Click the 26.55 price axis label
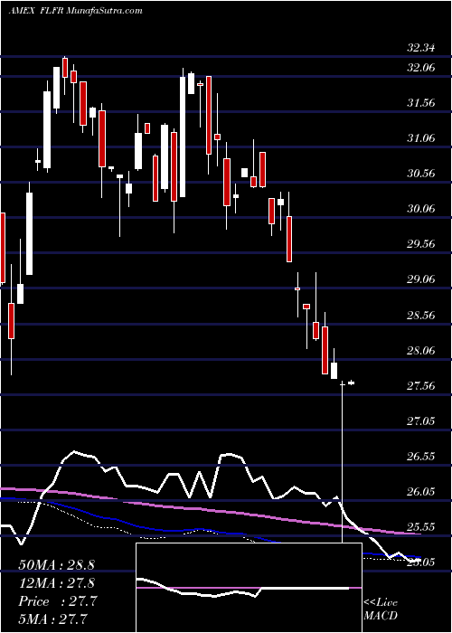452x633 pixels. click(x=421, y=457)
